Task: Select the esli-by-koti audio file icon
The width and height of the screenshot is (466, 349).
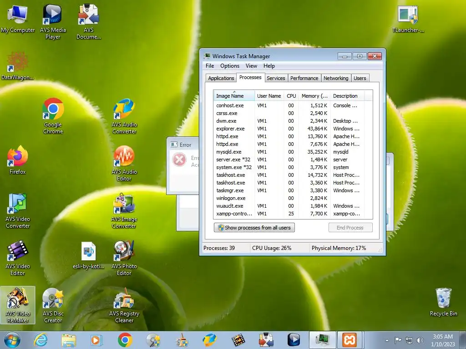Action: (89, 255)
